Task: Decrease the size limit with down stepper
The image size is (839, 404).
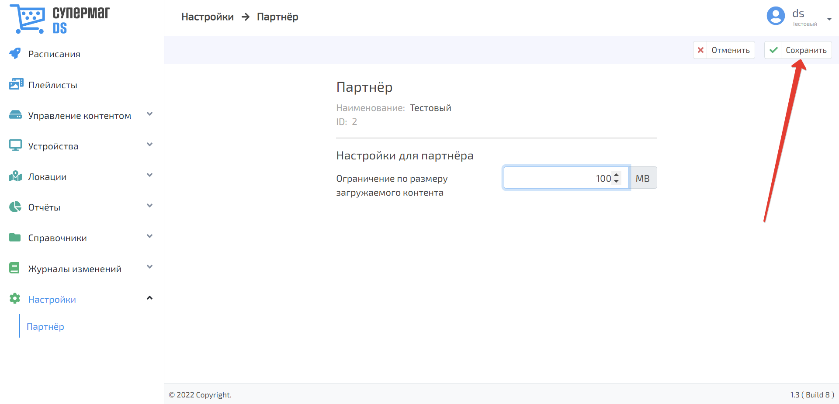Action: tap(617, 181)
